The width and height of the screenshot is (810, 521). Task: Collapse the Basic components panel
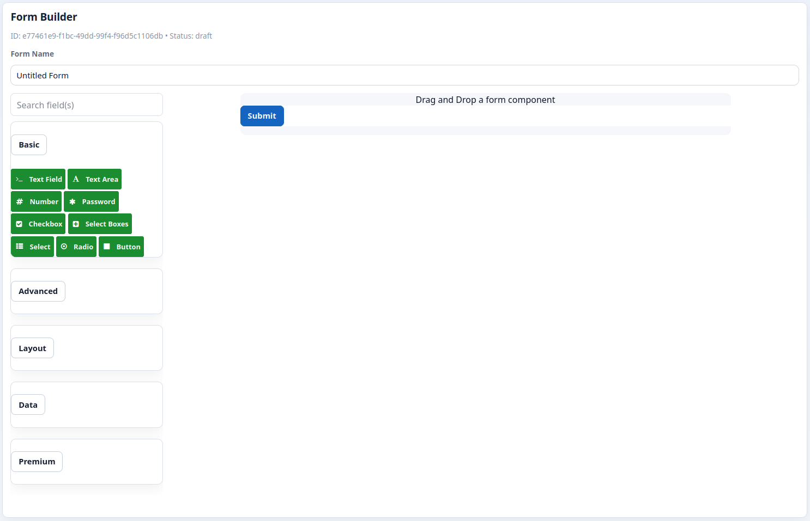tap(28, 144)
